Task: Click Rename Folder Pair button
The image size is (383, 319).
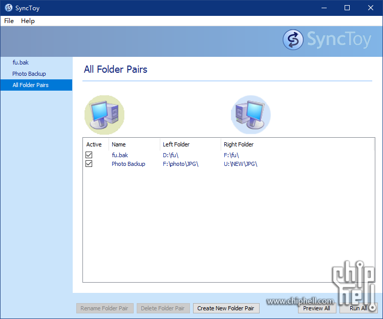Action: click(105, 308)
